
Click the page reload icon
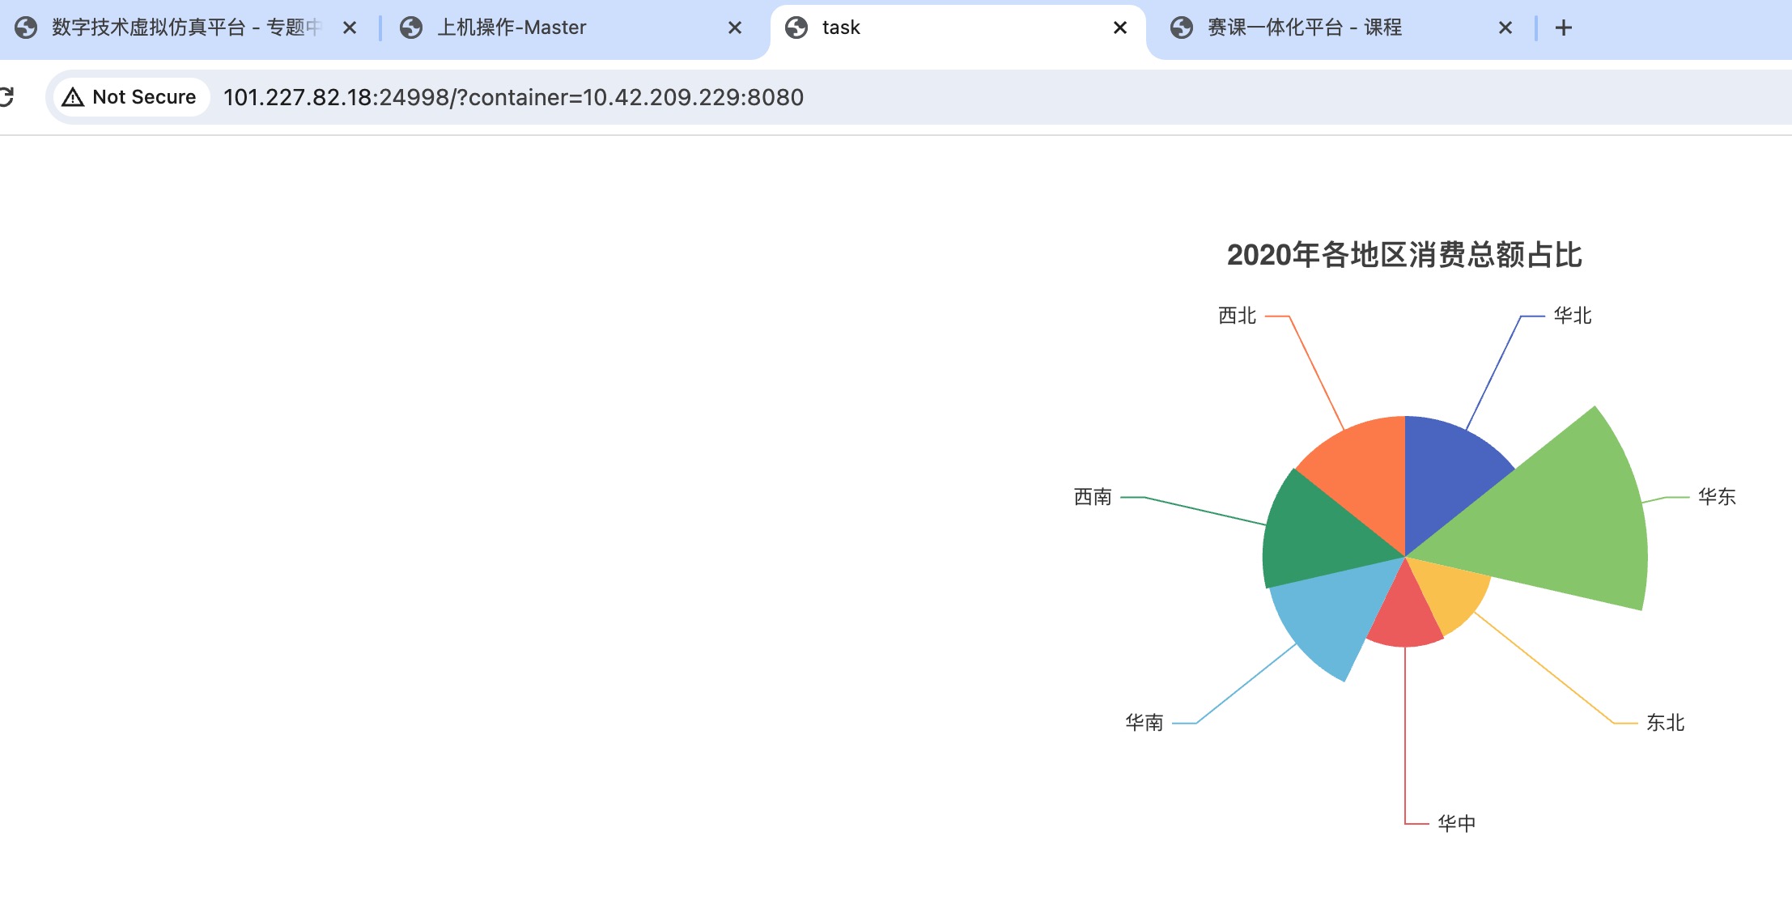pyautogui.click(x=6, y=97)
